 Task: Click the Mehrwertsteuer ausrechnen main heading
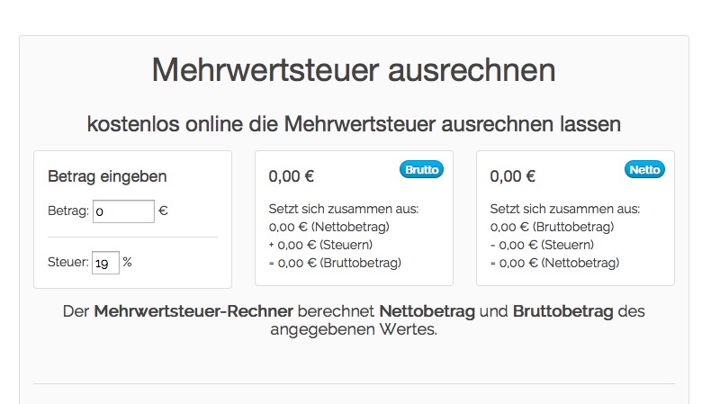[354, 70]
